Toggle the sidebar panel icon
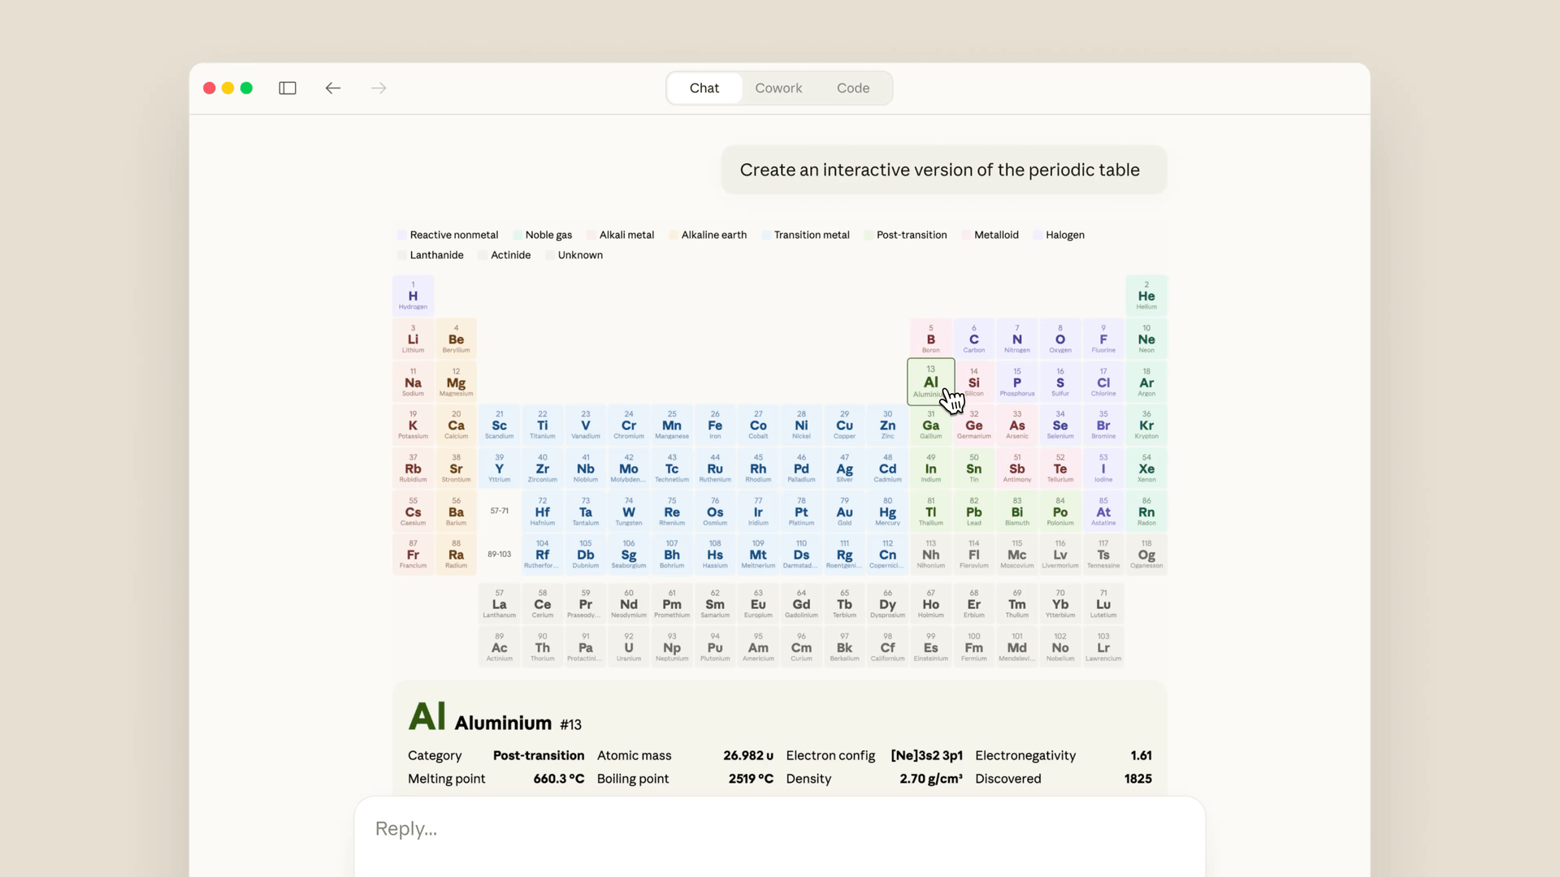The image size is (1560, 877). (288, 88)
